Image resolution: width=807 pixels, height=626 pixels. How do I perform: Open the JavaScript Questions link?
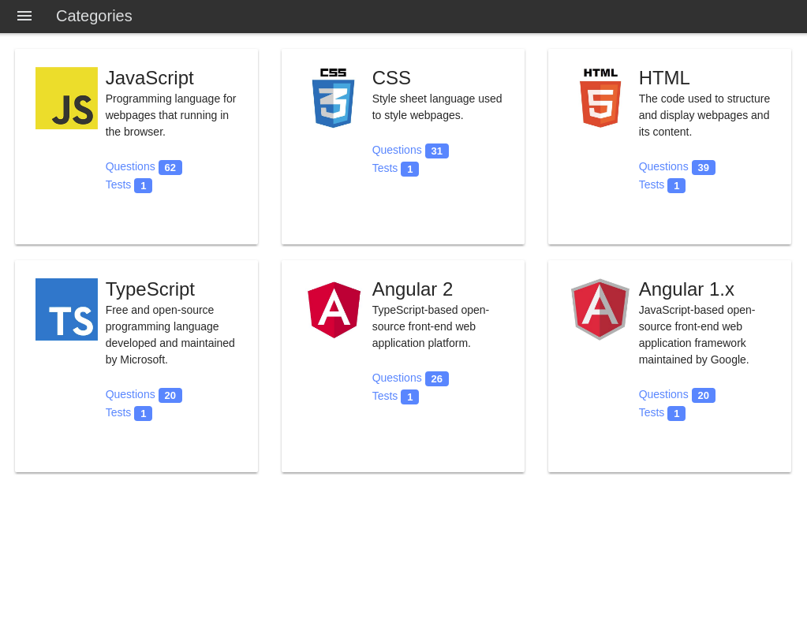point(130,166)
